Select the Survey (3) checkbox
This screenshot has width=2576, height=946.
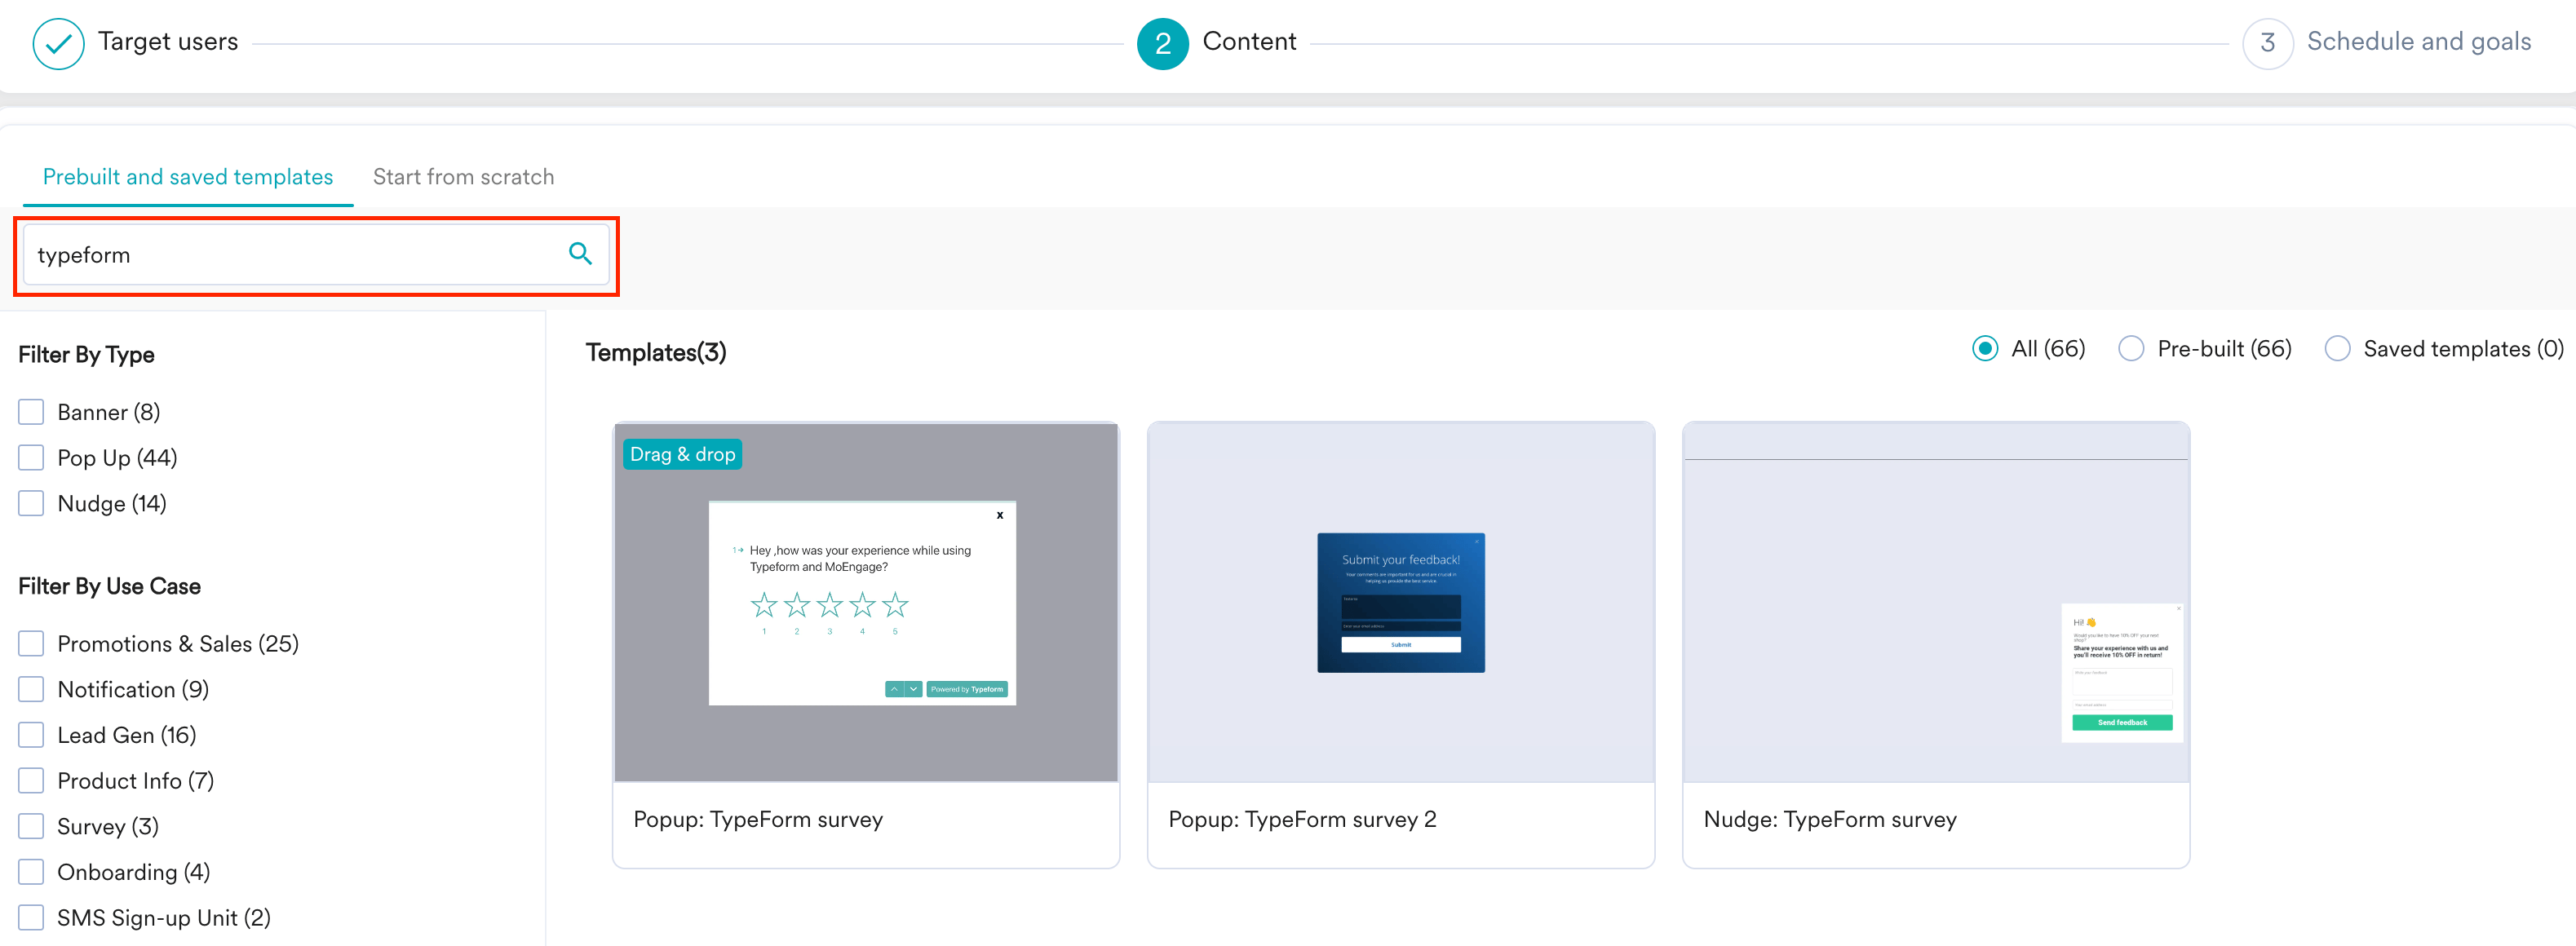tap(31, 826)
